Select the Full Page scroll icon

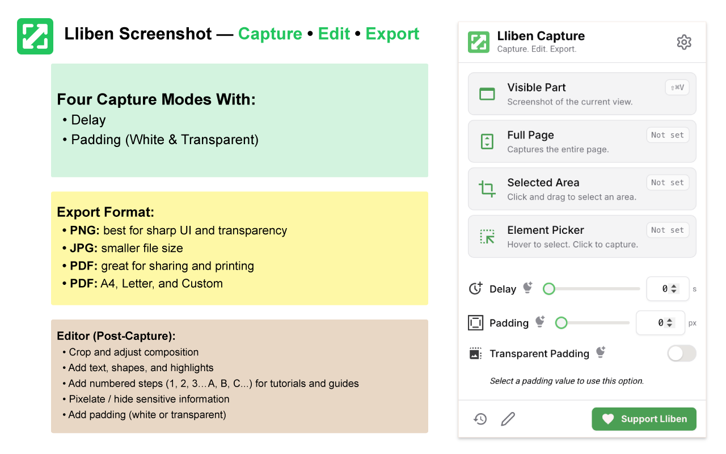pyautogui.click(x=487, y=141)
